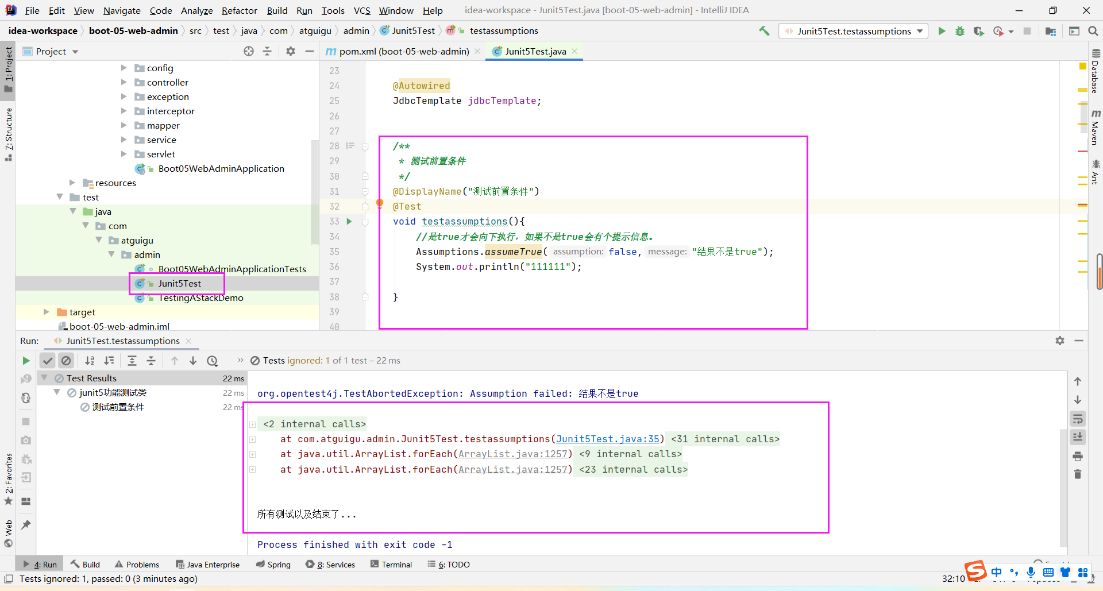The image size is (1103, 591).
Task: Sort test results alphabetically
Action: click(90, 361)
